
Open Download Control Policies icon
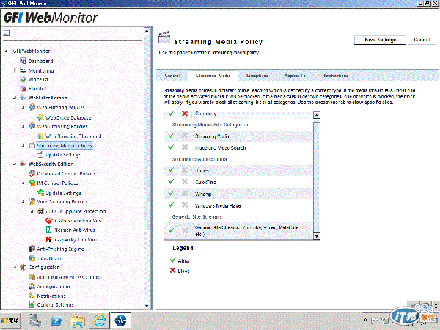[x=32, y=173]
